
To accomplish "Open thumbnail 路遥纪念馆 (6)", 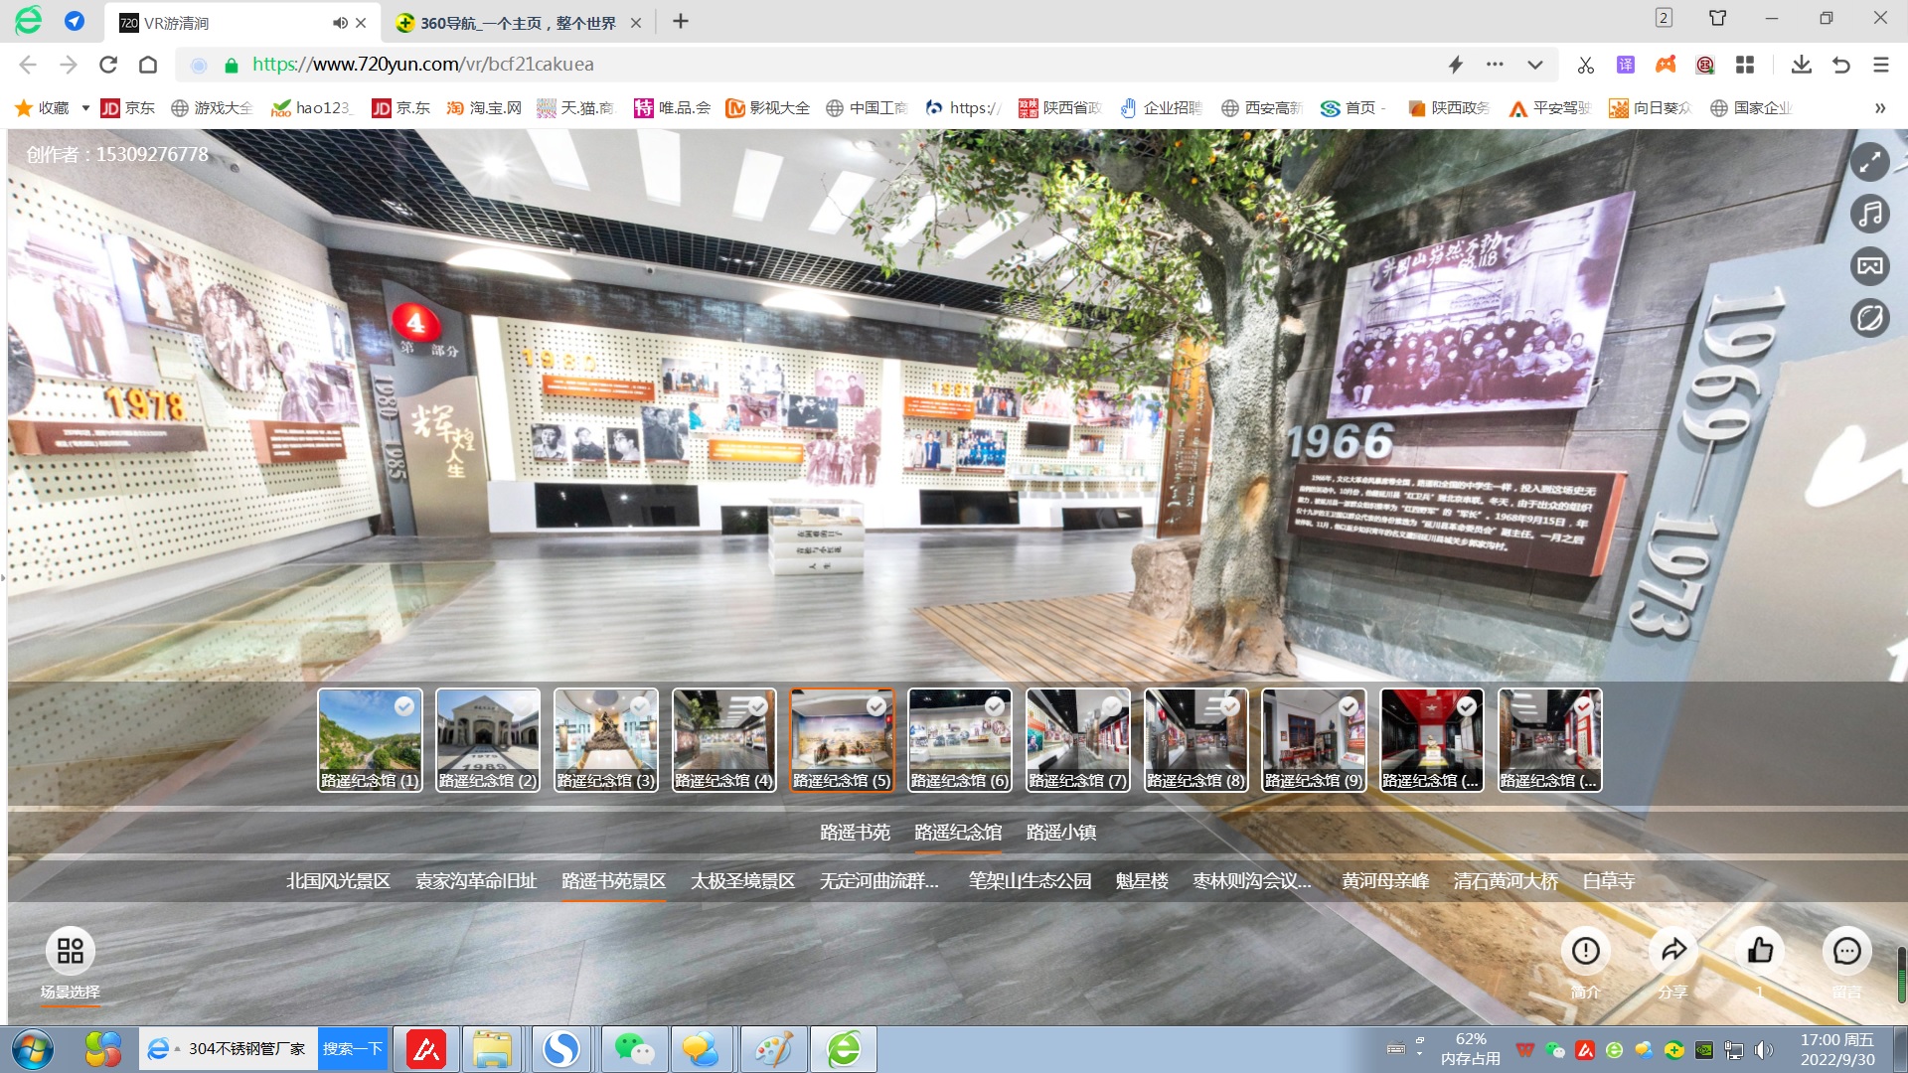I will coord(960,740).
